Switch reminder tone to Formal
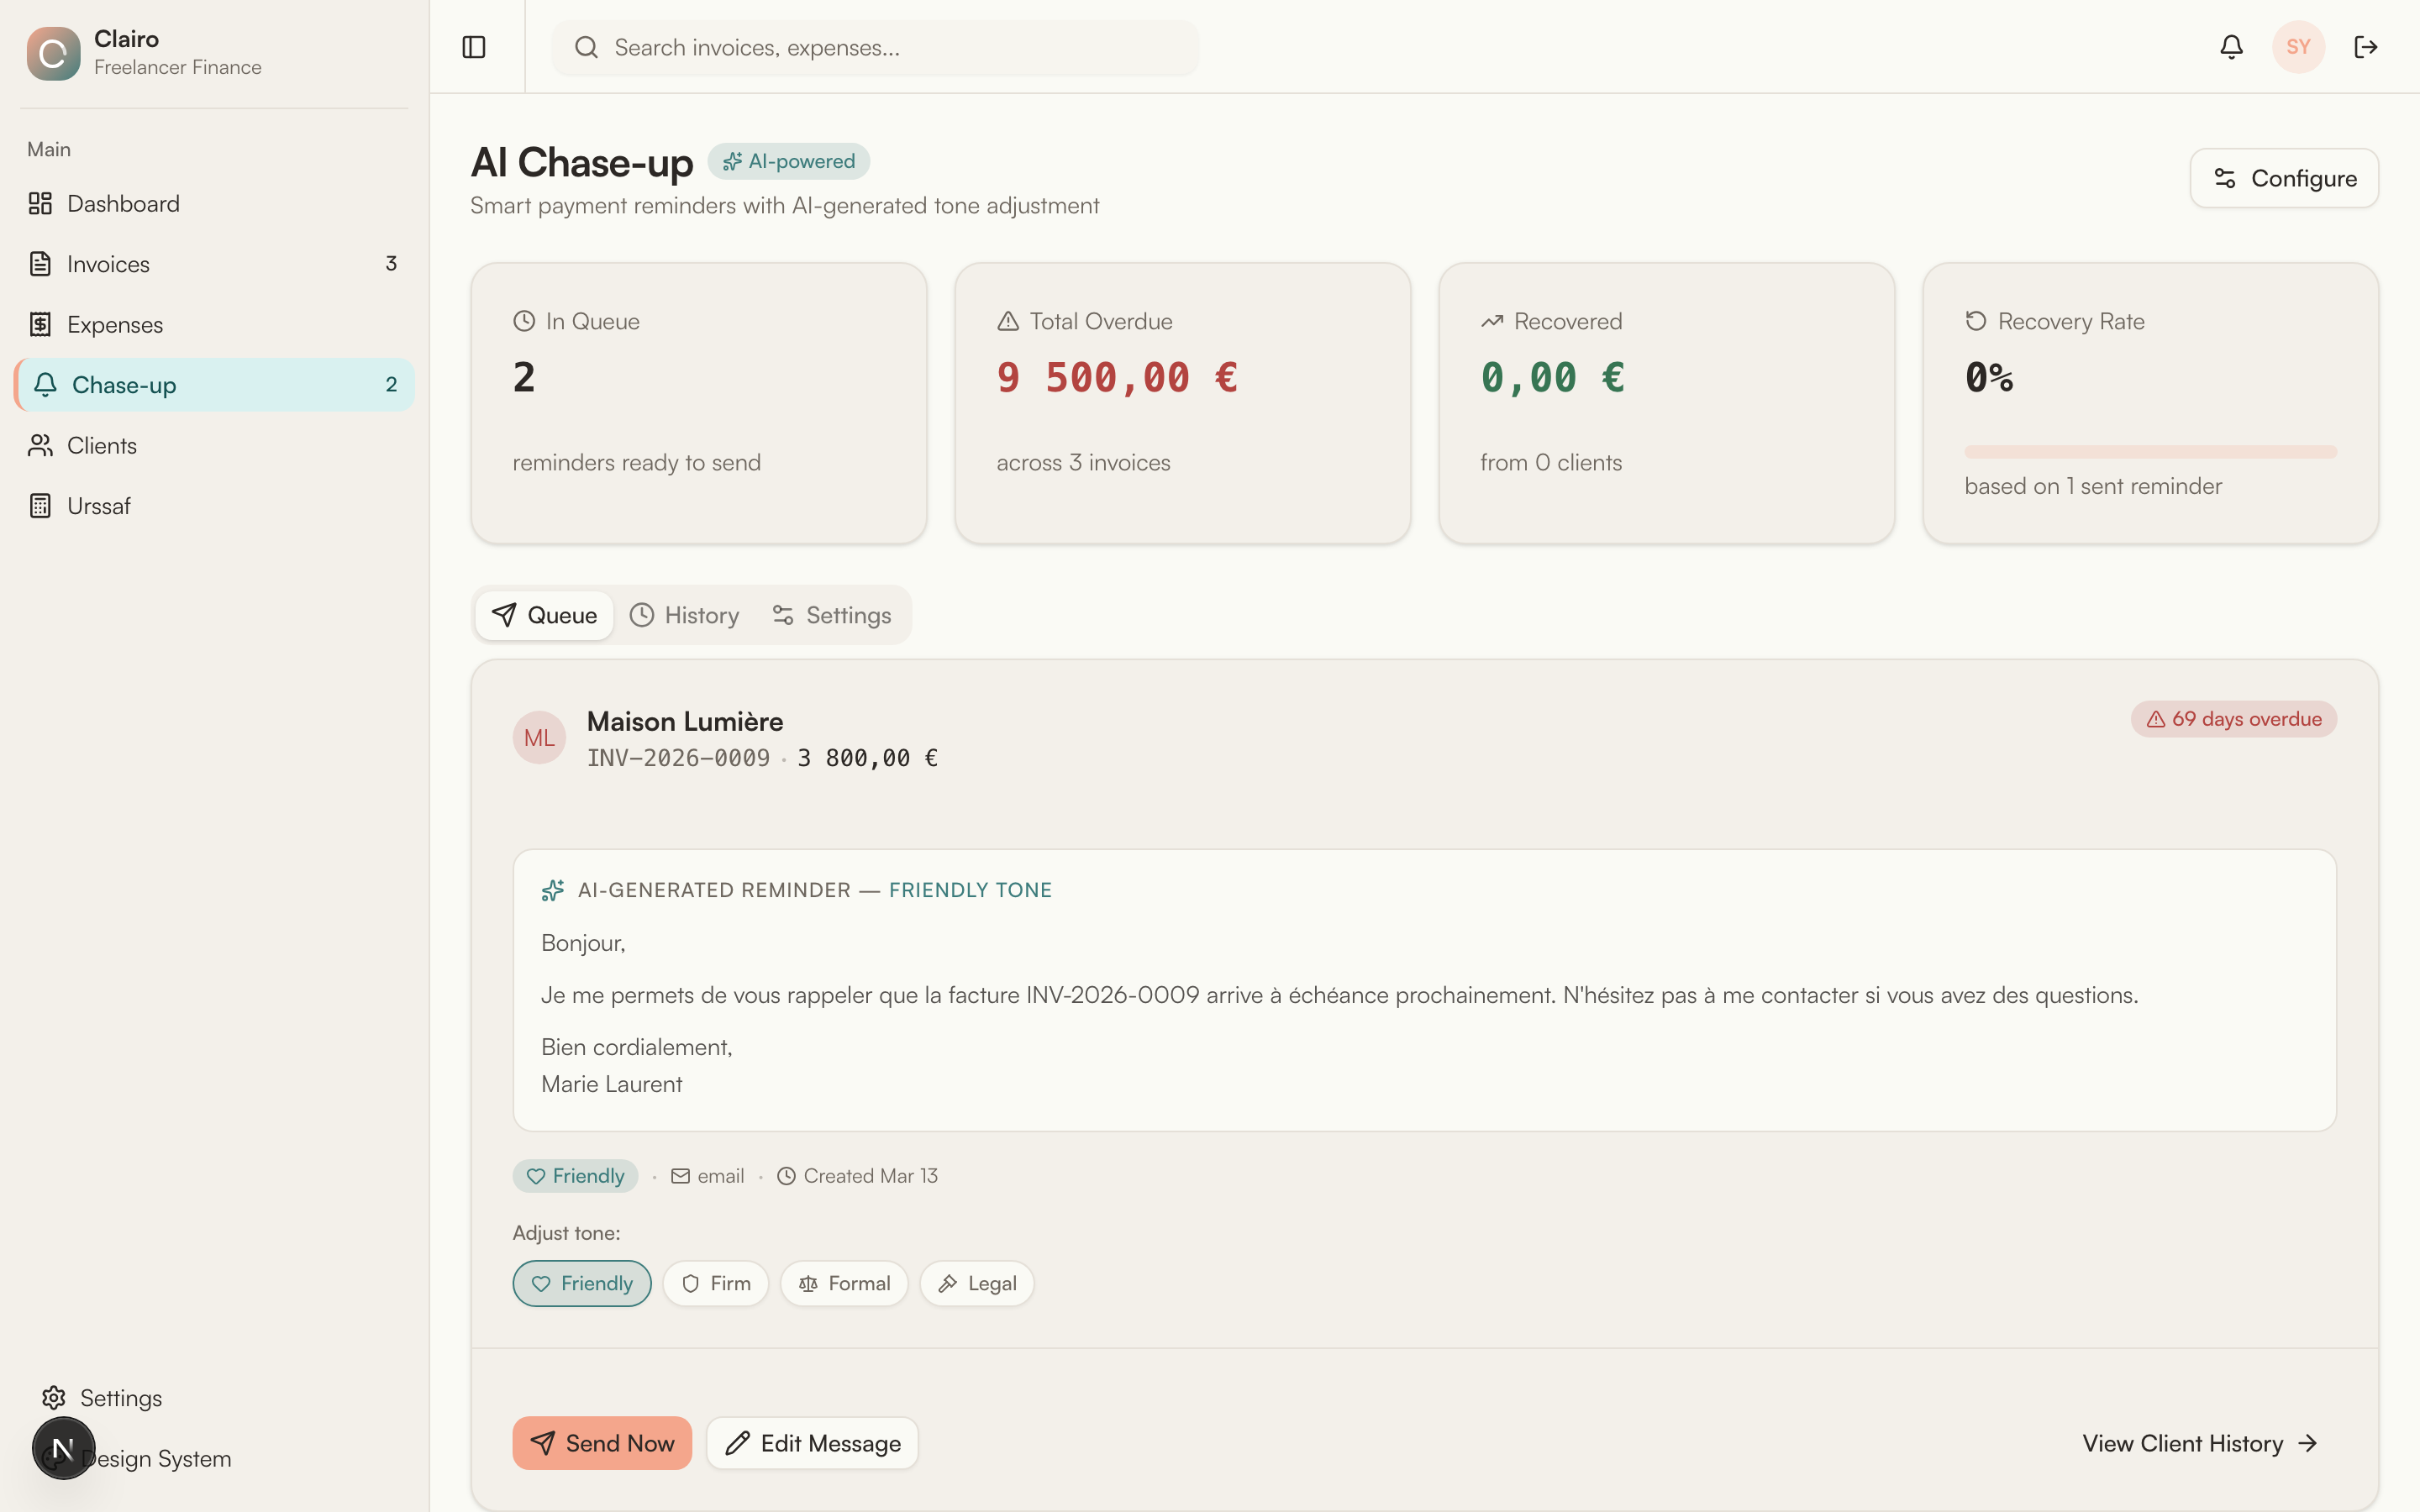2420x1512 pixels. (844, 1283)
